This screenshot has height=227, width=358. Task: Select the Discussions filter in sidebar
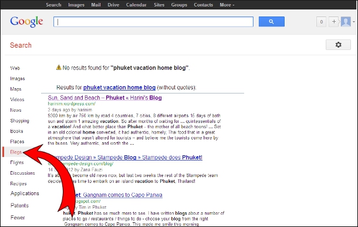point(22,173)
